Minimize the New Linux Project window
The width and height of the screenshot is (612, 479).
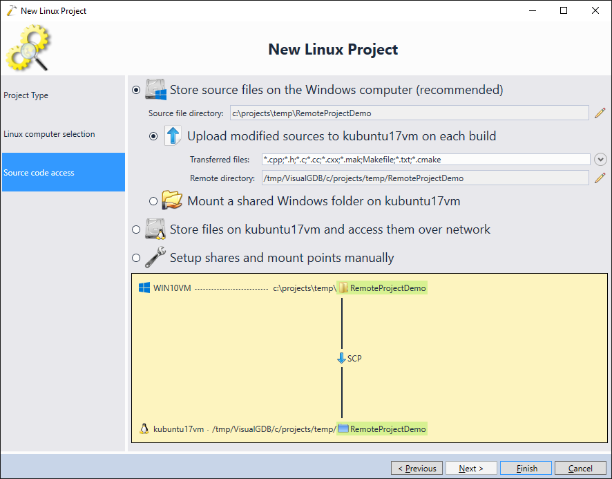[x=533, y=10]
